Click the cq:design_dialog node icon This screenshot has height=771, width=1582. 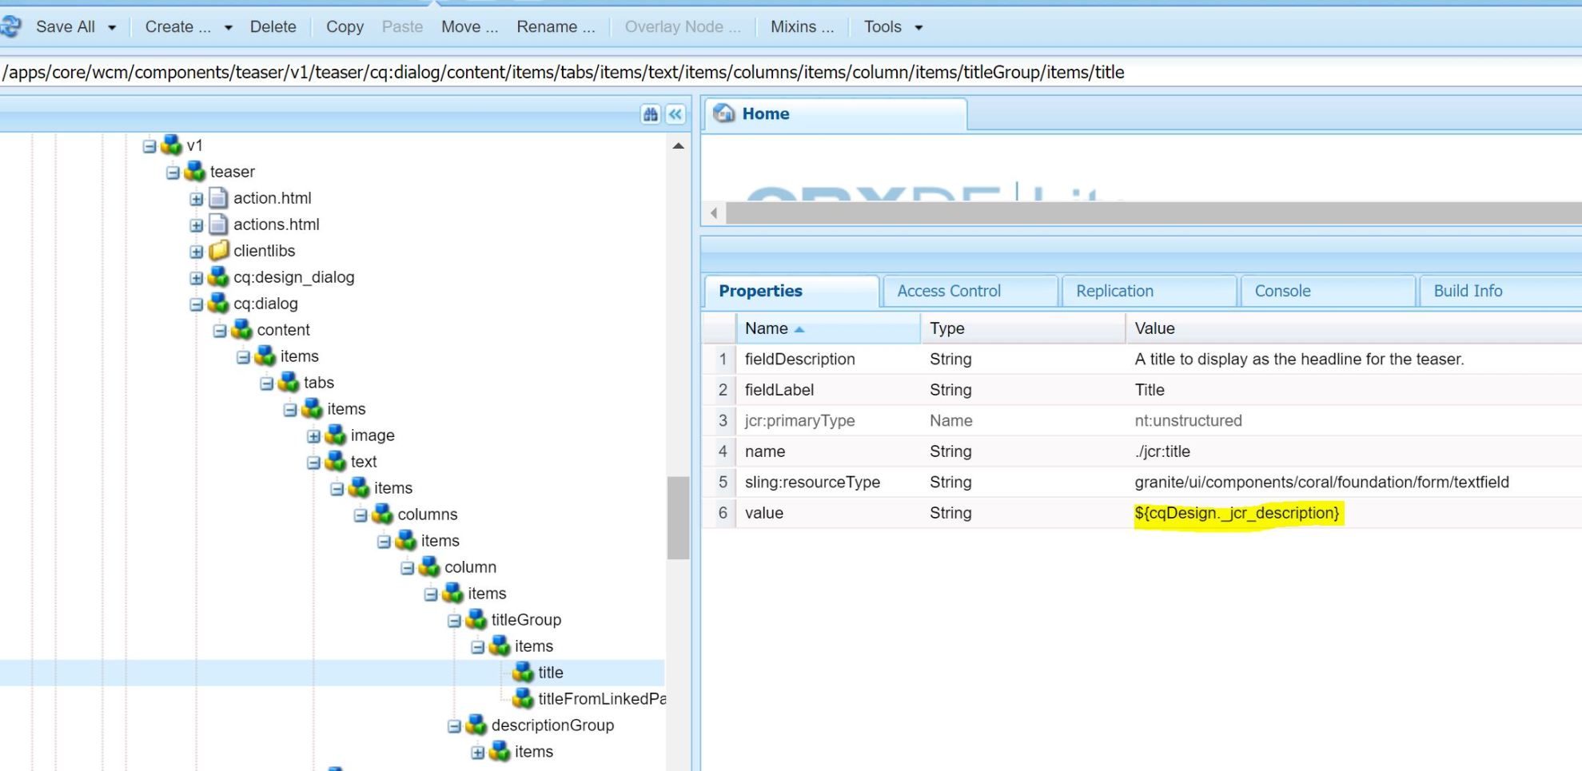coord(217,276)
